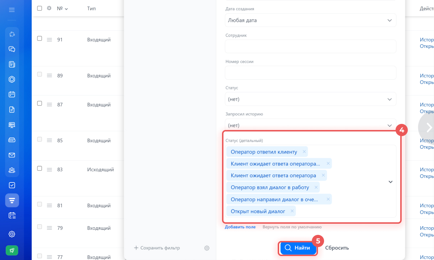Open the settings gear in left sidebar

(x=12, y=234)
